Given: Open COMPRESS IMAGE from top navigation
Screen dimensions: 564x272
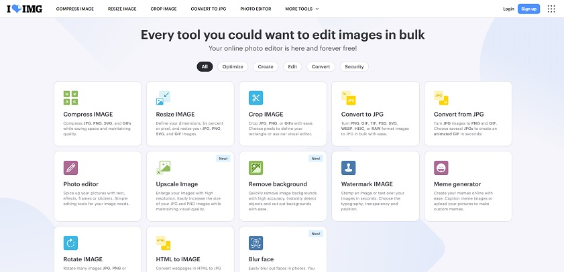Looking at the screenshot, I should pos(74,9).
